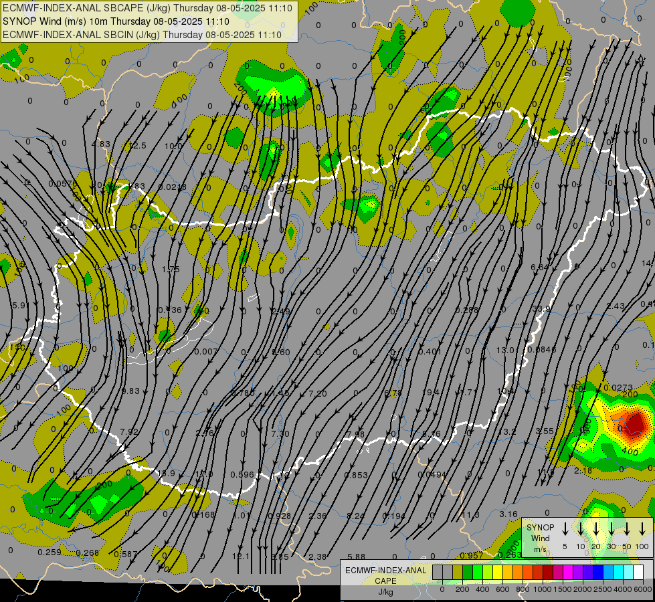This screenshot has height=602, width=655.
Task: Choose the deep blue CAPE legend swatch
Action: [x=598, y=573]
